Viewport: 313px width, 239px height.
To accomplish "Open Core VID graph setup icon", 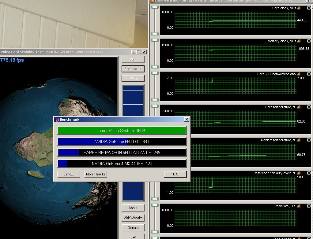I will click(x=299, y=74).
